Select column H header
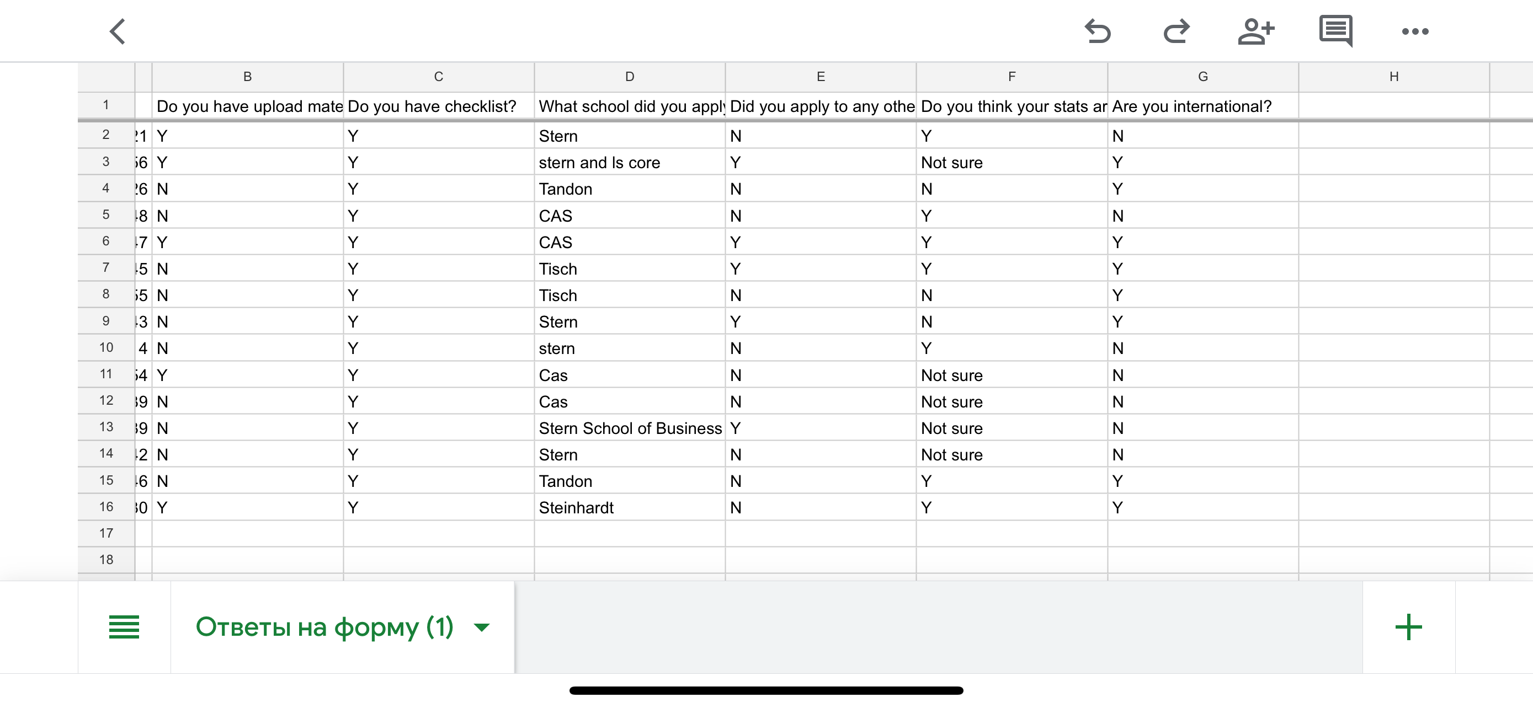The height and width of the screenshot is (708, 1533). coord(1393,77)
